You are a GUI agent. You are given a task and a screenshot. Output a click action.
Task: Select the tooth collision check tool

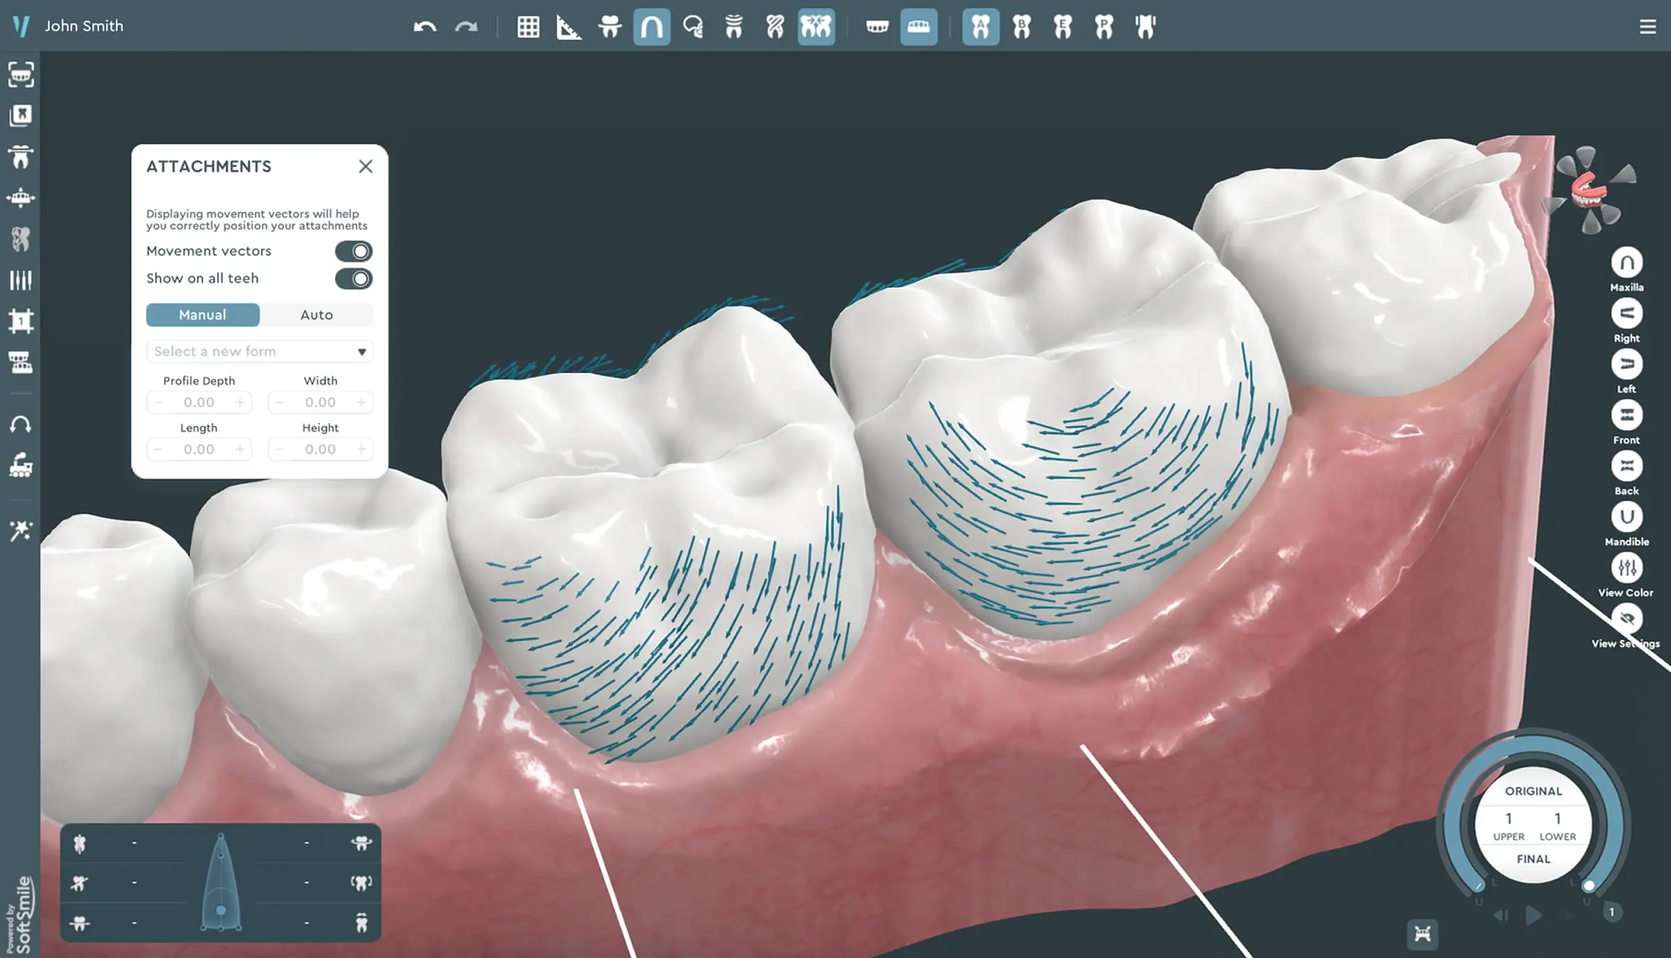tap(816, 26)
